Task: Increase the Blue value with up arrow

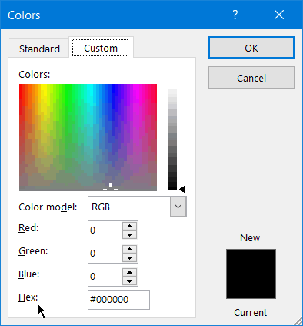Action: tap(129, 272)
